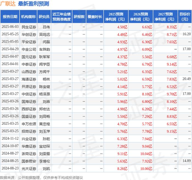
Task: Click institution 兴业证券
Action: (29, 139)
